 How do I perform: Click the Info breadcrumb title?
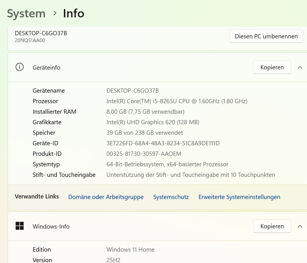coord(74,14)
